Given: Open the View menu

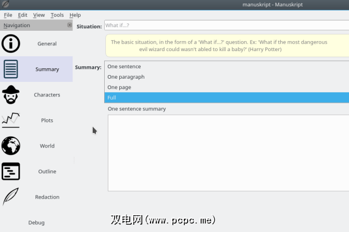Looking at the screenshot, I should pyautogui.click(x=39, y=15).
